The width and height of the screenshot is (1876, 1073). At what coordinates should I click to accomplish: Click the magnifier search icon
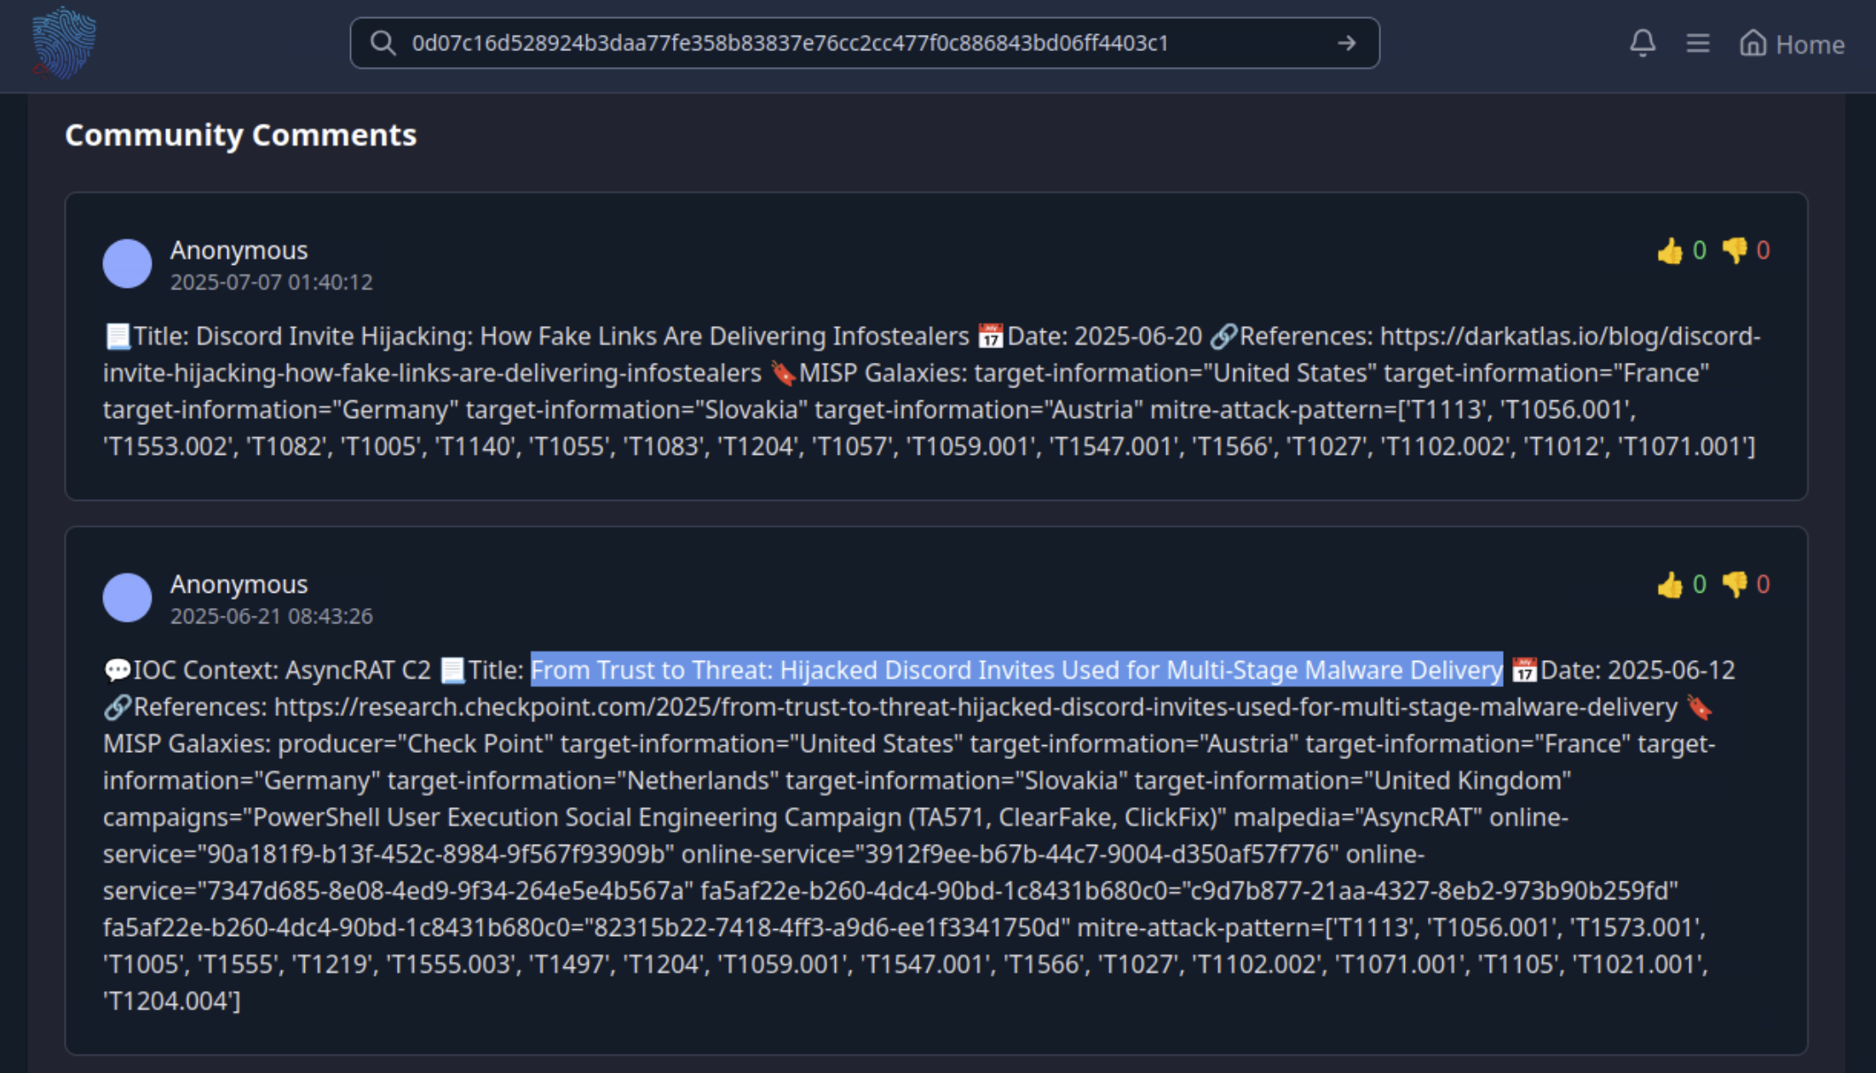pos(383,43)
